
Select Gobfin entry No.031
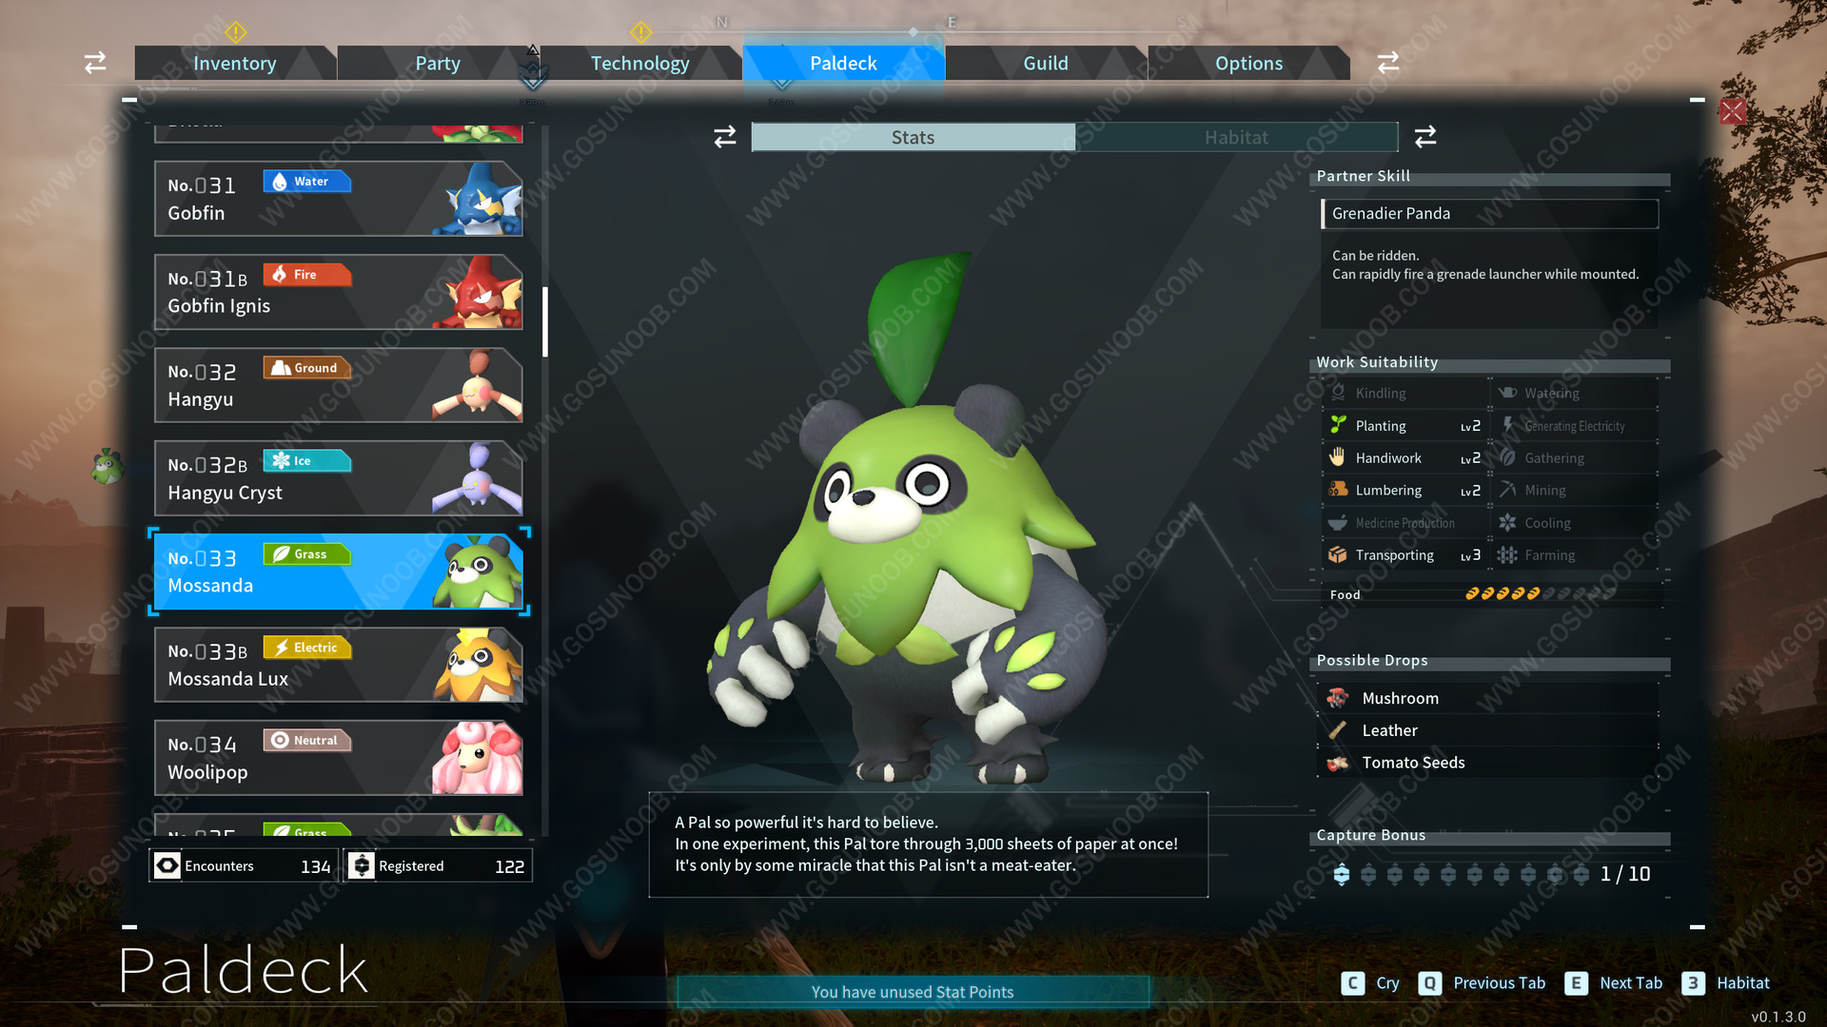(x=339, y=199)
